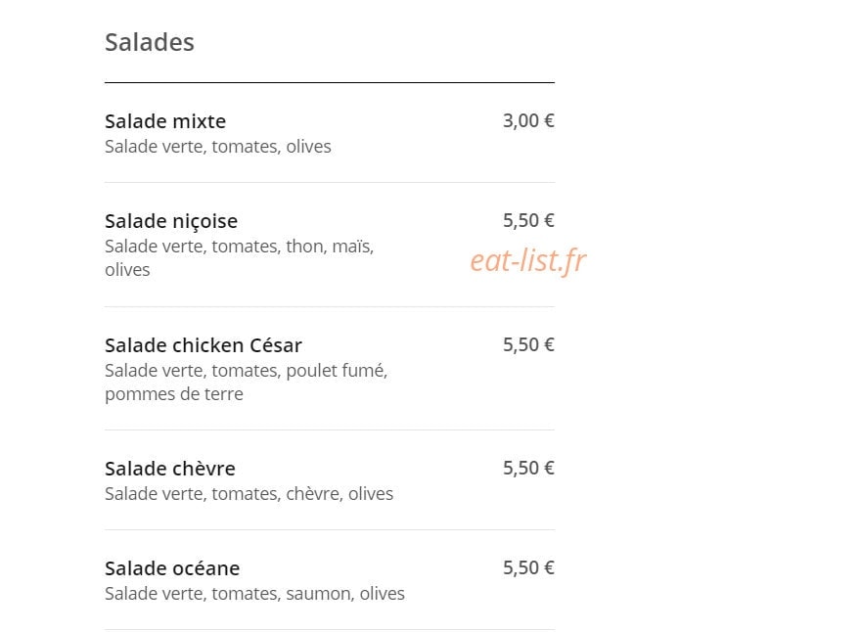
Task: Select the Salade chicken César title
Action: point(204,345)
